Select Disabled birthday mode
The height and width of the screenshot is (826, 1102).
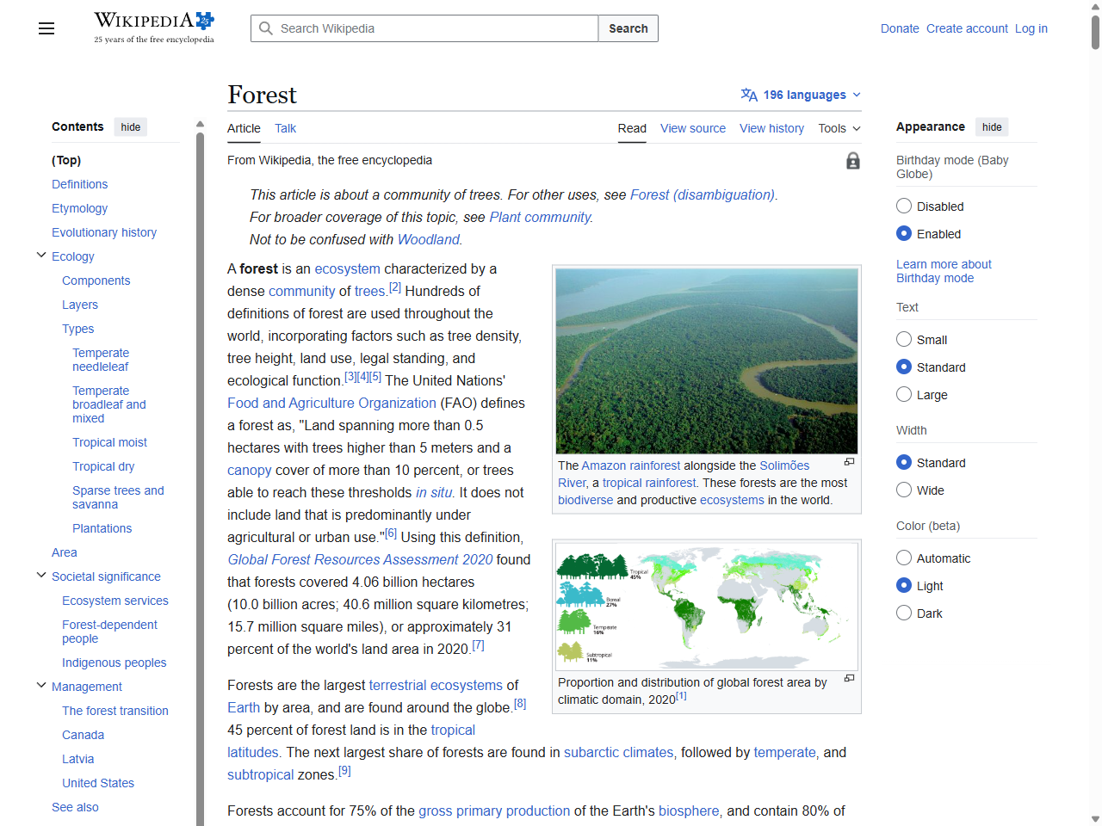click(x=904, y=206)
